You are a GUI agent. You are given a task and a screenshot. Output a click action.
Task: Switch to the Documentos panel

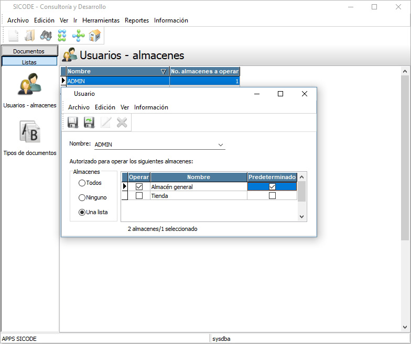pos(29,51)
